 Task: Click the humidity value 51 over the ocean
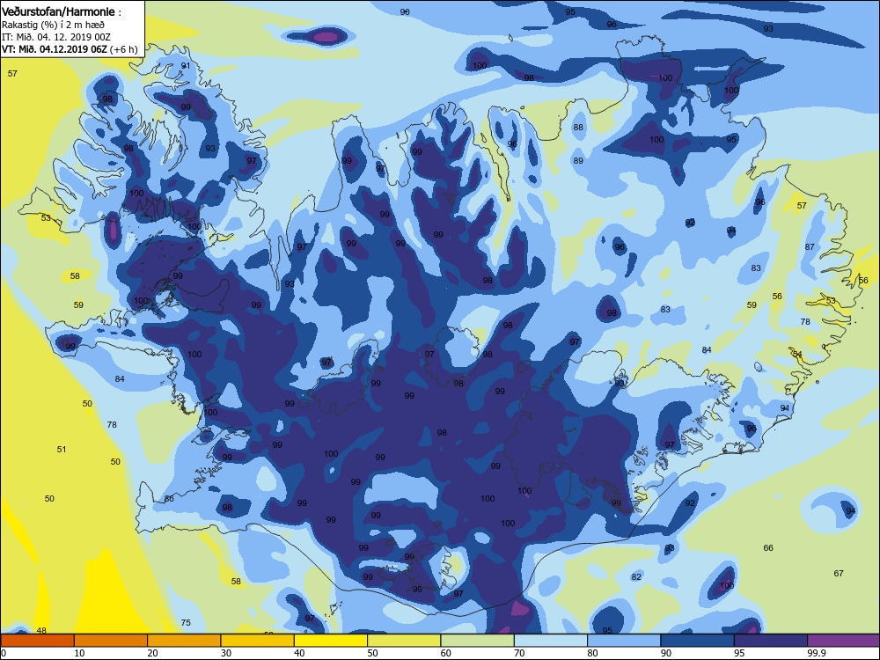tap(62, 449)
